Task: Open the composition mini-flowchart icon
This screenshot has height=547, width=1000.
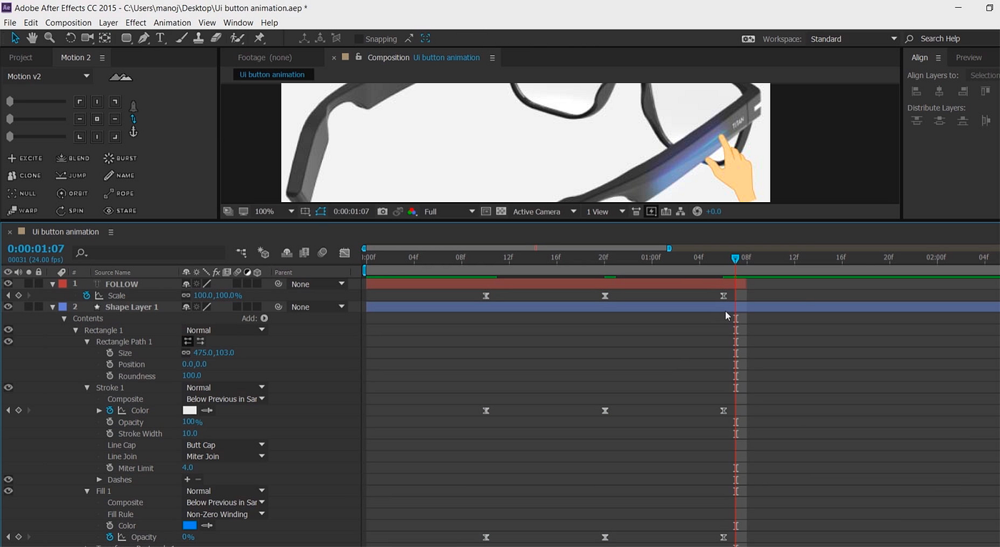Action: click(241, 253)
